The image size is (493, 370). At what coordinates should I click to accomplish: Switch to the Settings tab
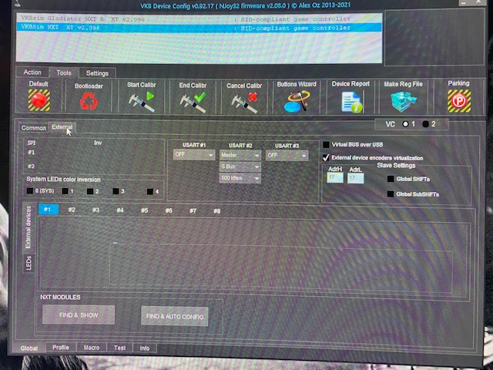coord(97,73)
